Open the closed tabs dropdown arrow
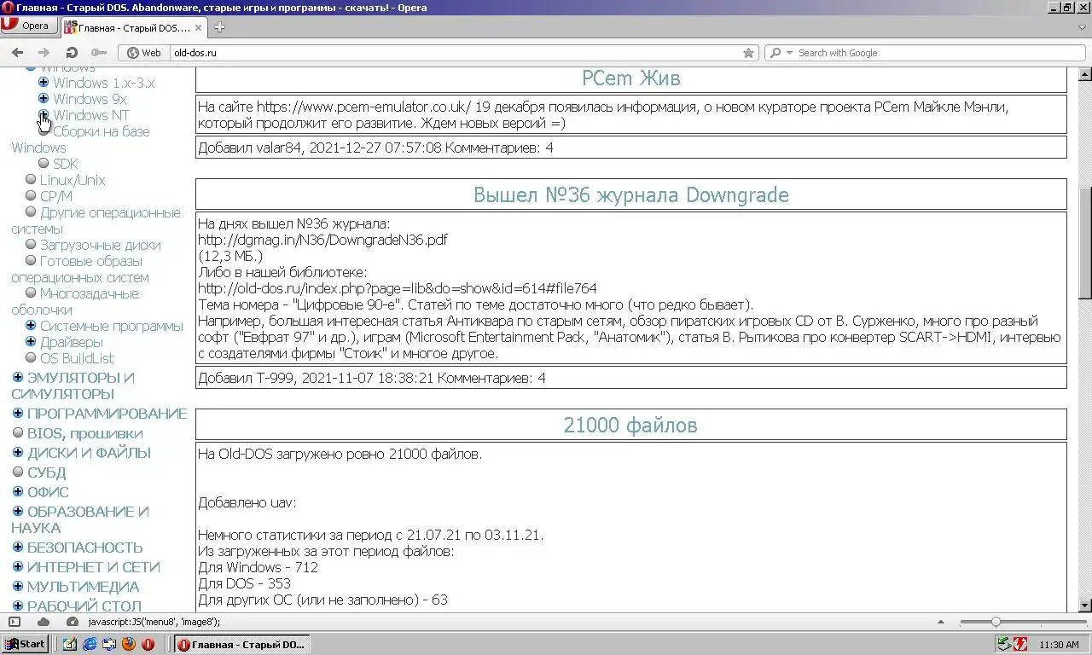Image resolution: width=1092 pixels, height=655 pixels. coord(1082,27)
